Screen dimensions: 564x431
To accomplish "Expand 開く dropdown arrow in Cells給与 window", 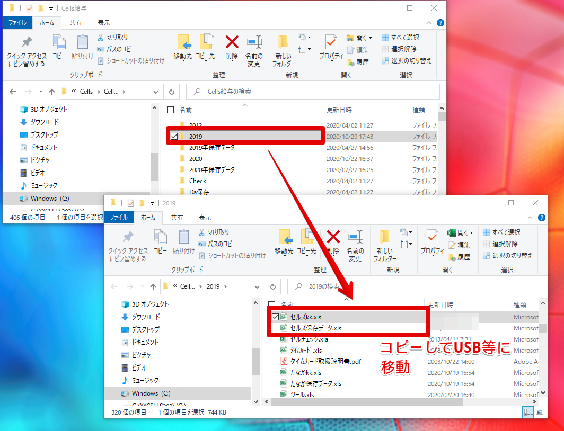I will [370, 38].
